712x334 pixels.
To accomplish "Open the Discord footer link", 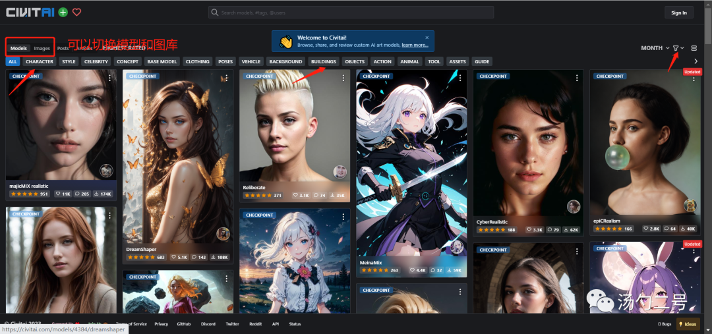I will [208, 324].
